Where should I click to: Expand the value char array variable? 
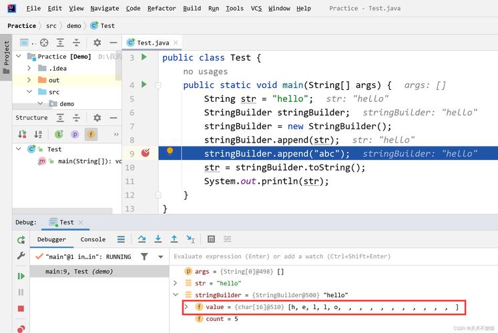click(187, 307)
